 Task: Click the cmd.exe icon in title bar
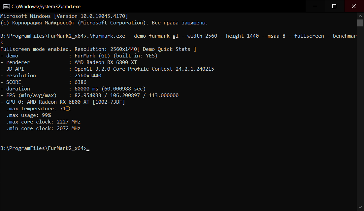(6, 6)
